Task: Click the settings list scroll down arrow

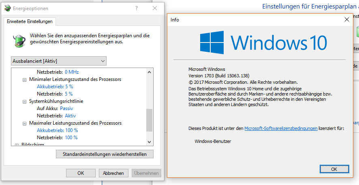Action: [x=149, y=142]
